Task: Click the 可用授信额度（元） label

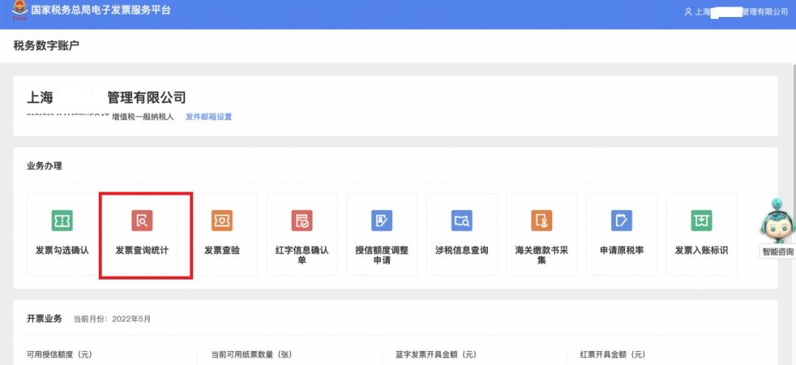Action: click(x=60, y=355)
